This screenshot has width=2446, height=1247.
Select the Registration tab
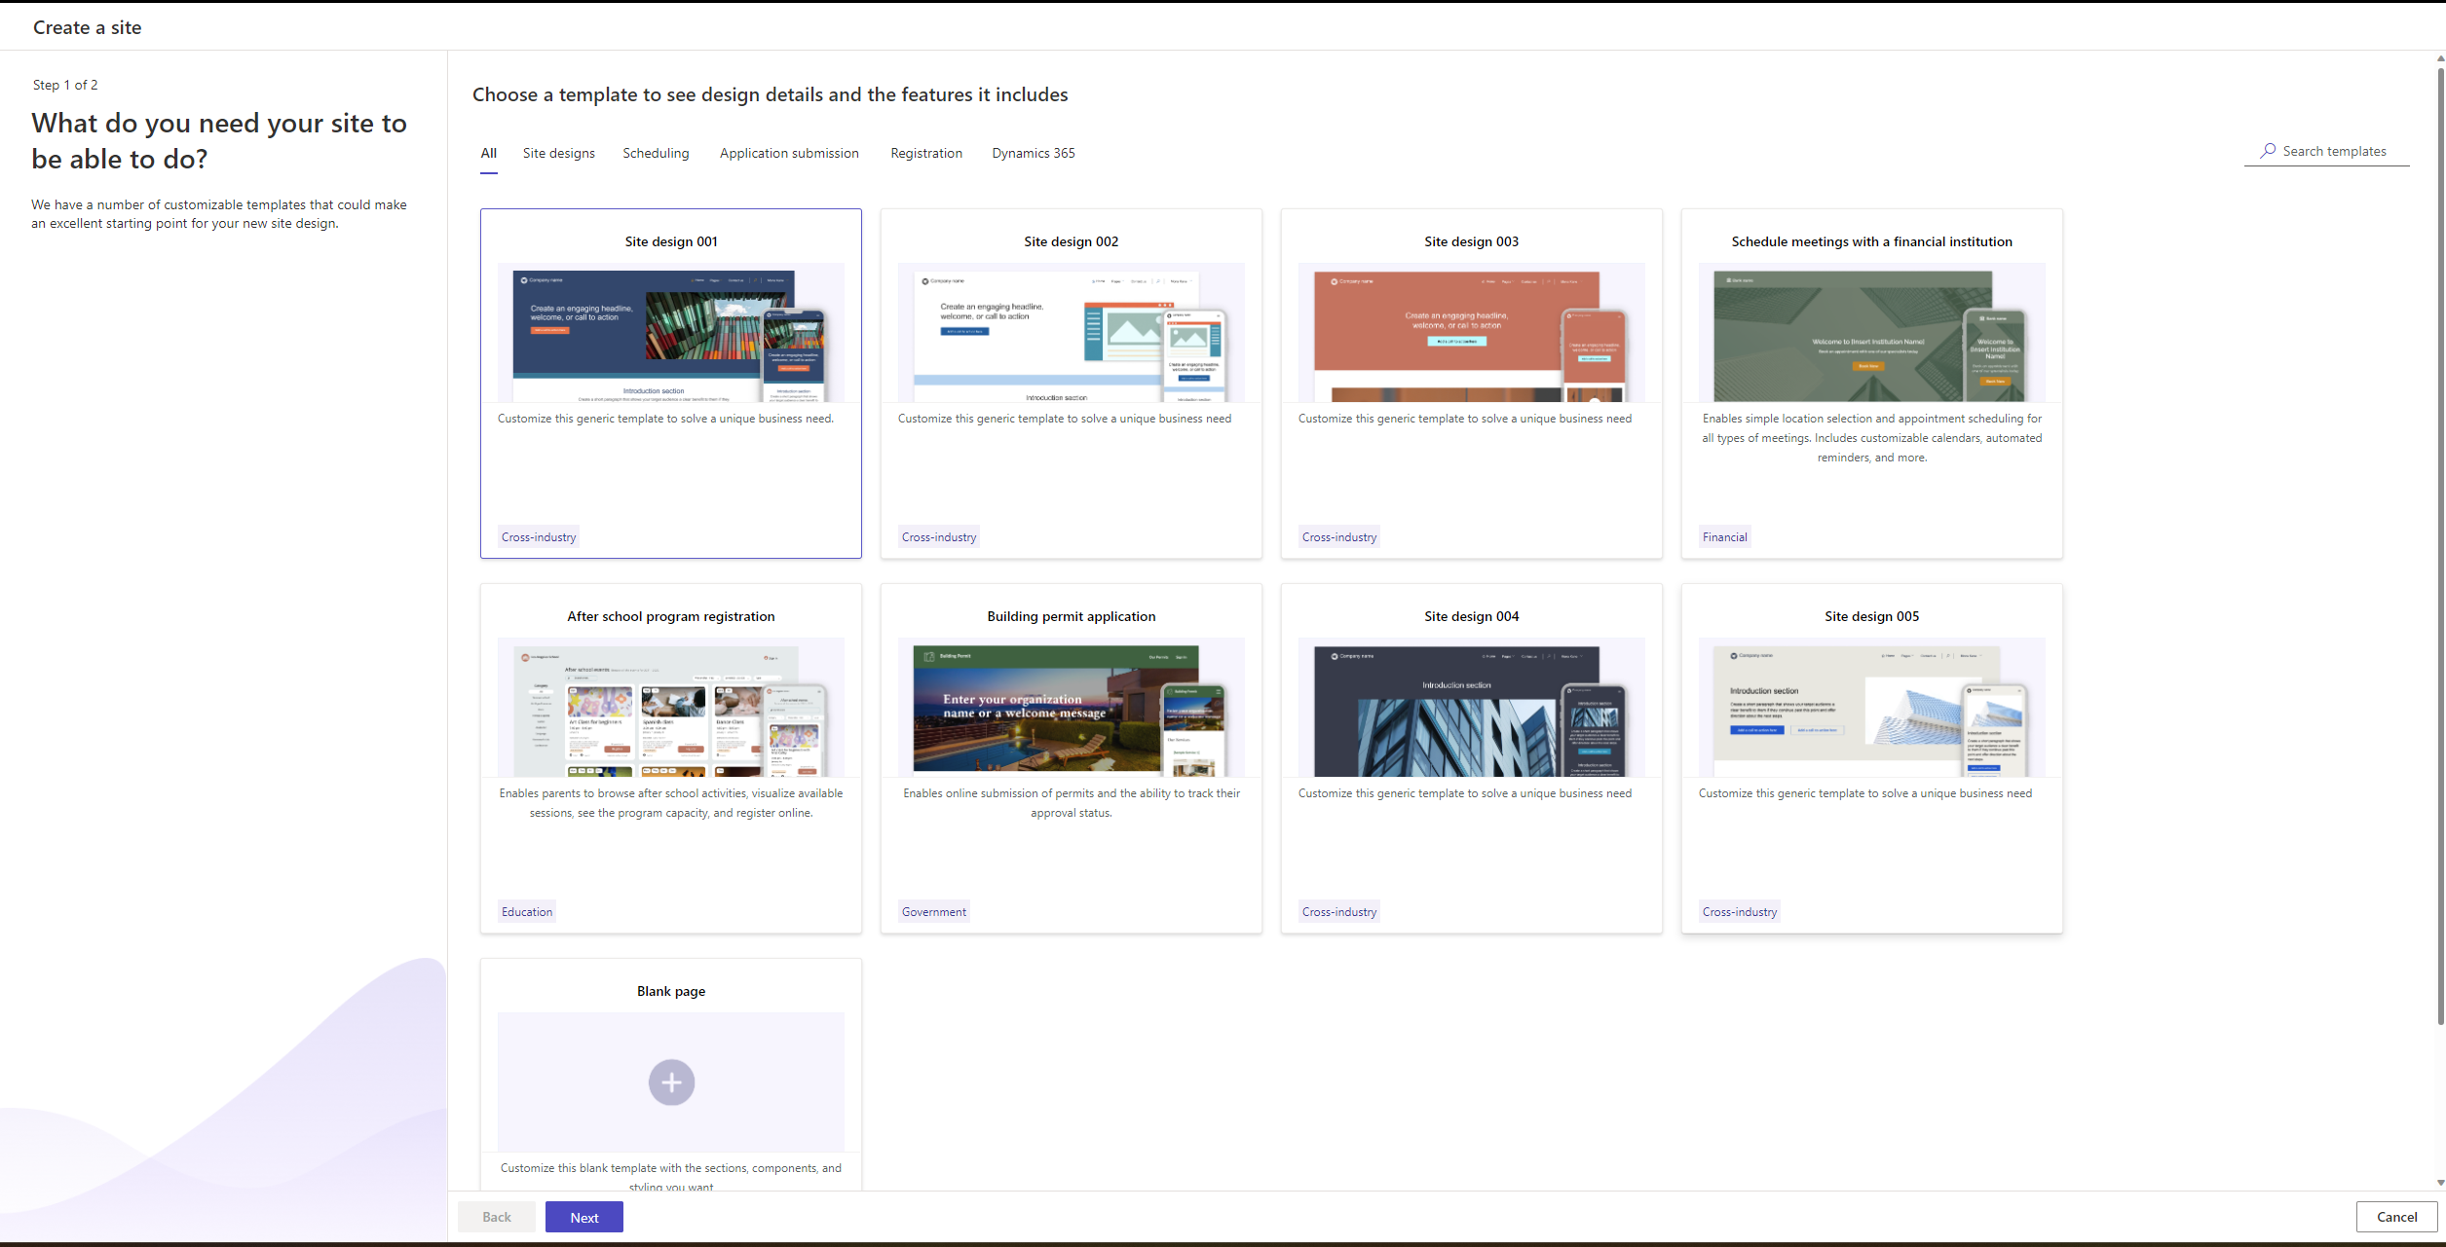point(926,153)
